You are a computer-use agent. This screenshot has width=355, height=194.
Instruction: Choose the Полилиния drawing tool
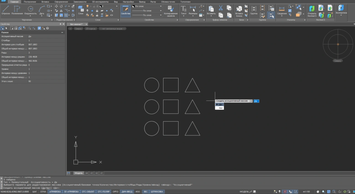(17, 9)
